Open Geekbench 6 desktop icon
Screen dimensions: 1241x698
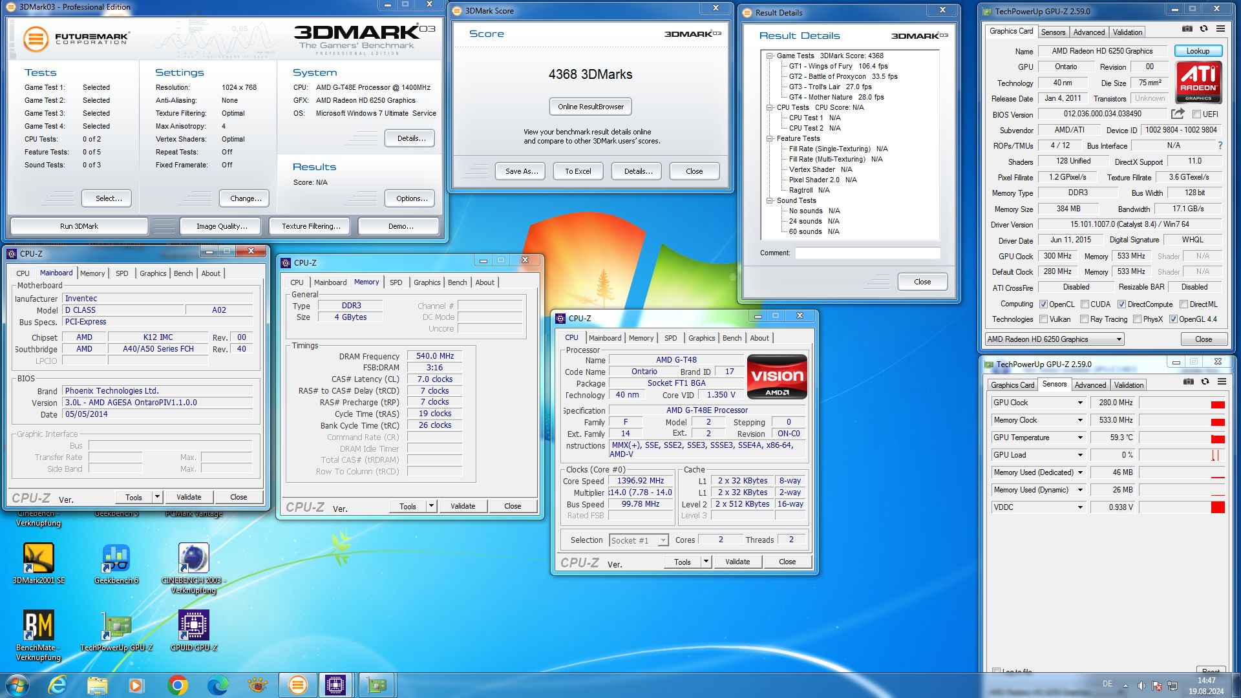116,564
